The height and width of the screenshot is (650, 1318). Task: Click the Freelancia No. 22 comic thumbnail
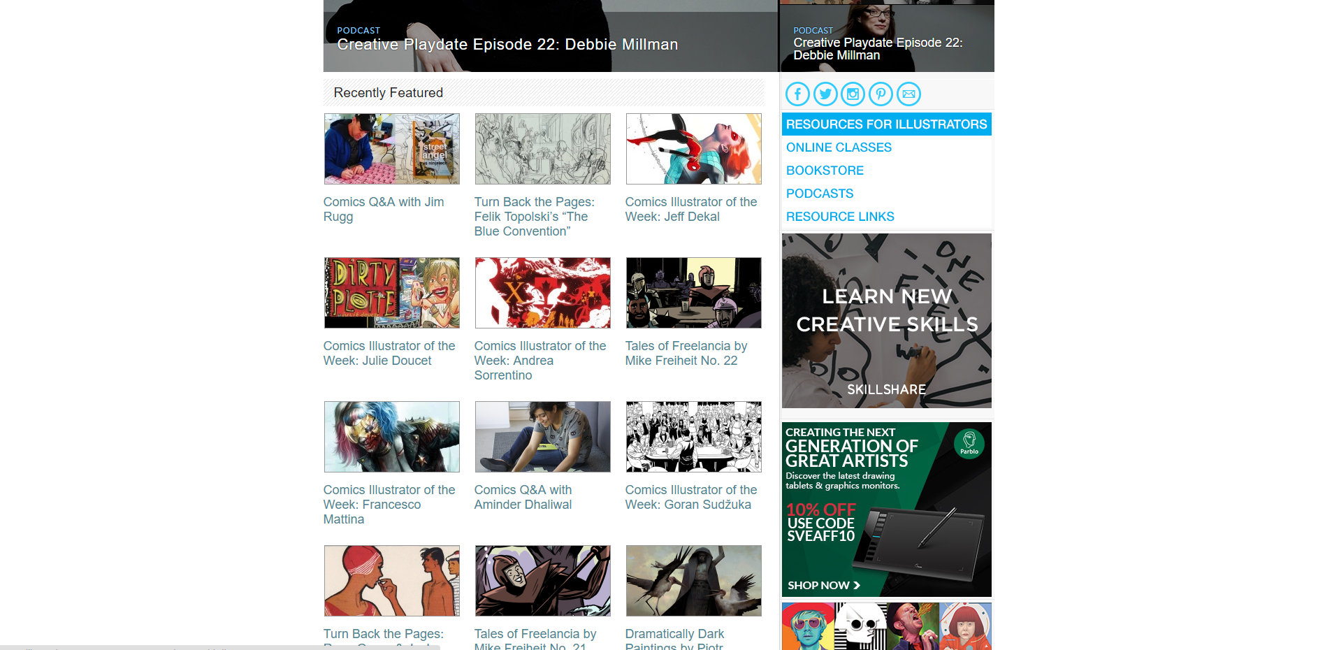[694, 293]
